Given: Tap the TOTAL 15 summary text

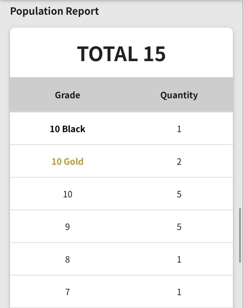Looking at the screenshot, I should click(121, 54).
